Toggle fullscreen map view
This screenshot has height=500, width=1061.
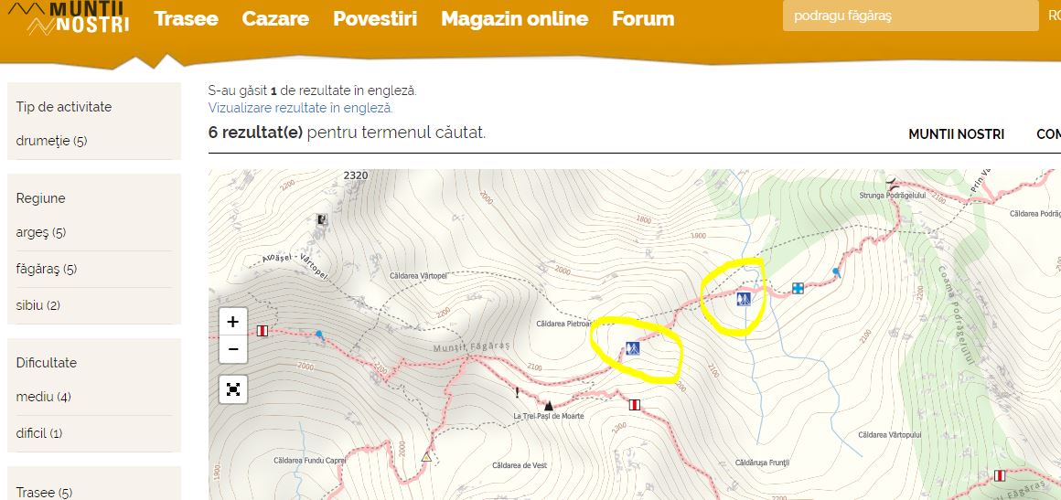tap(232, 389)
